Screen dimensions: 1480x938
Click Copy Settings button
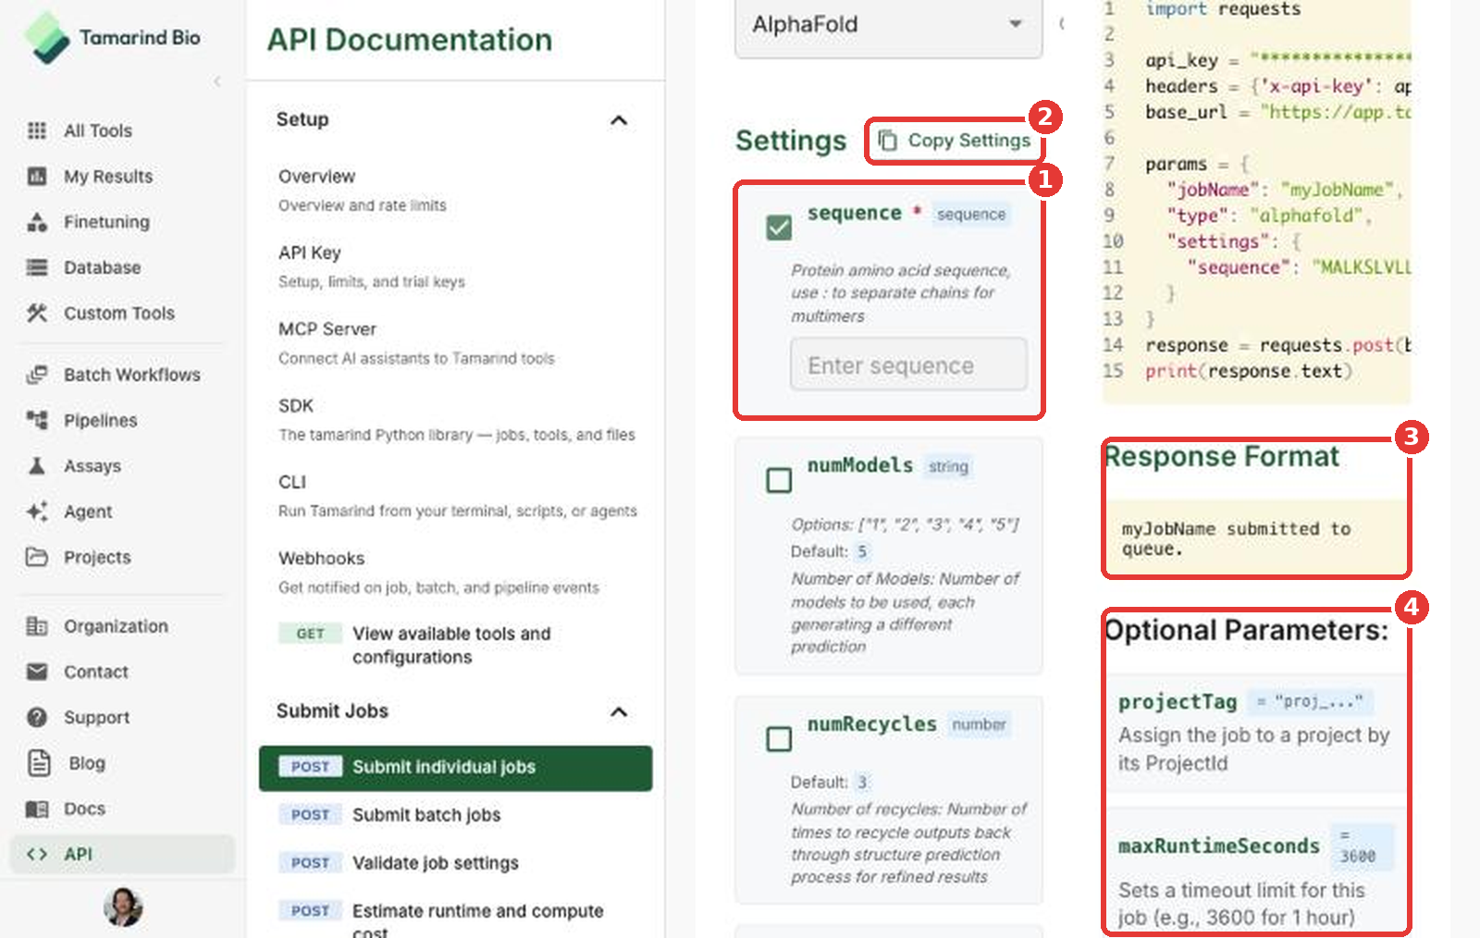(x=954, y=141)
